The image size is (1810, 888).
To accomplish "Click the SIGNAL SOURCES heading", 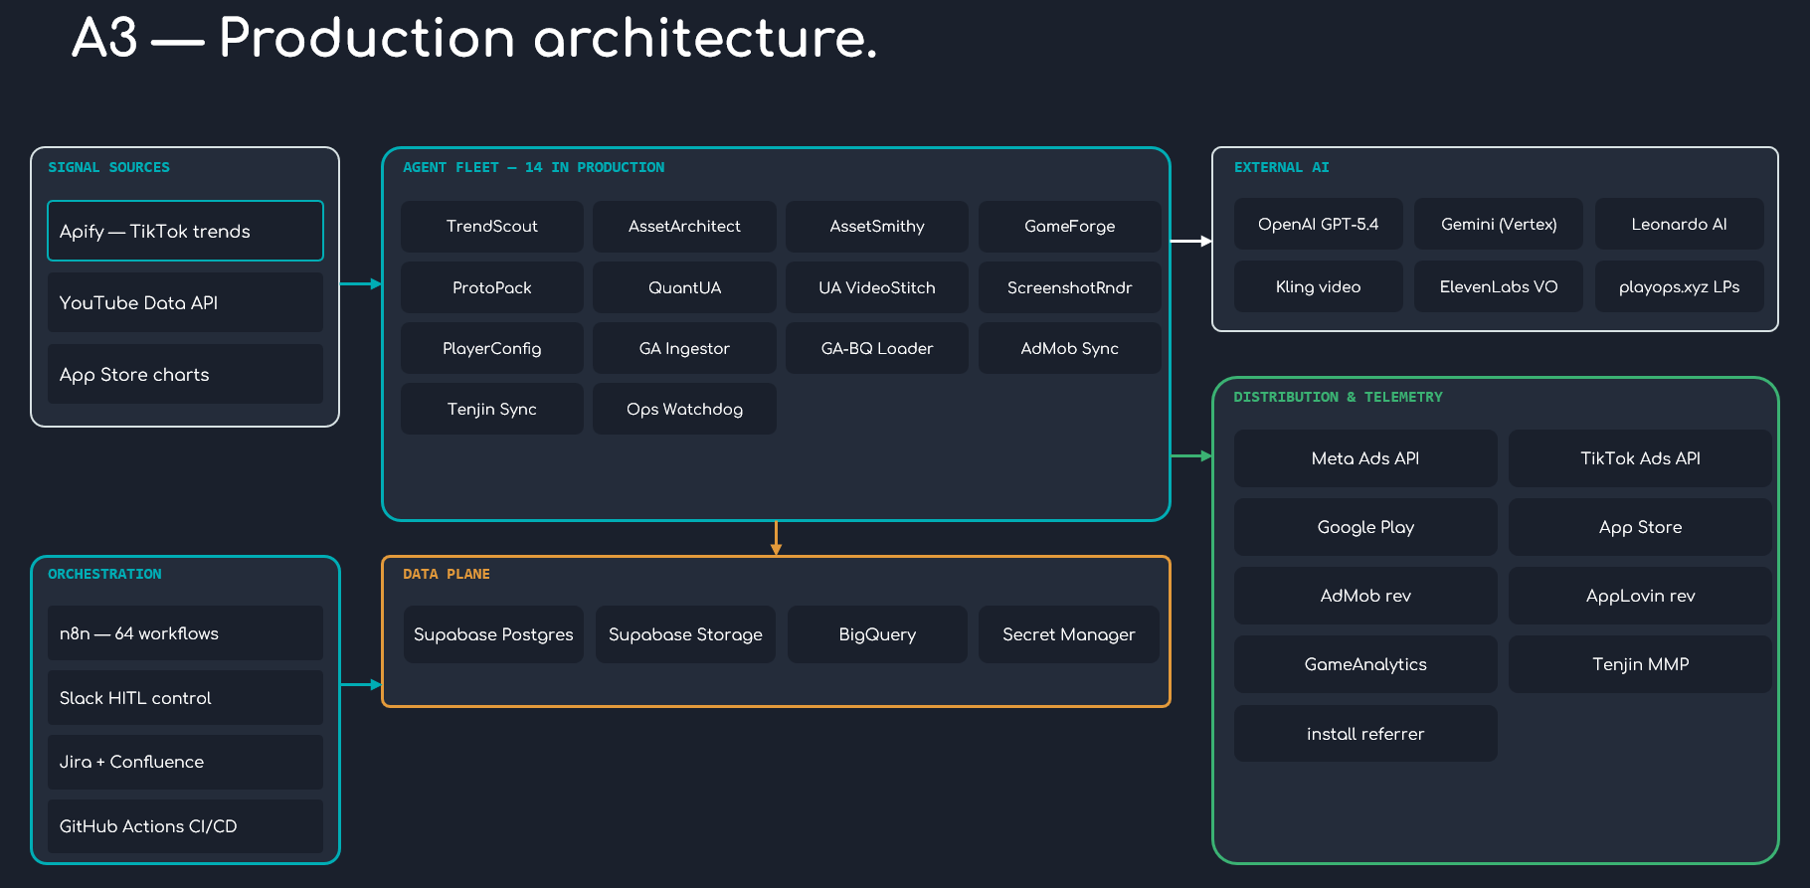I will [109, 167].
